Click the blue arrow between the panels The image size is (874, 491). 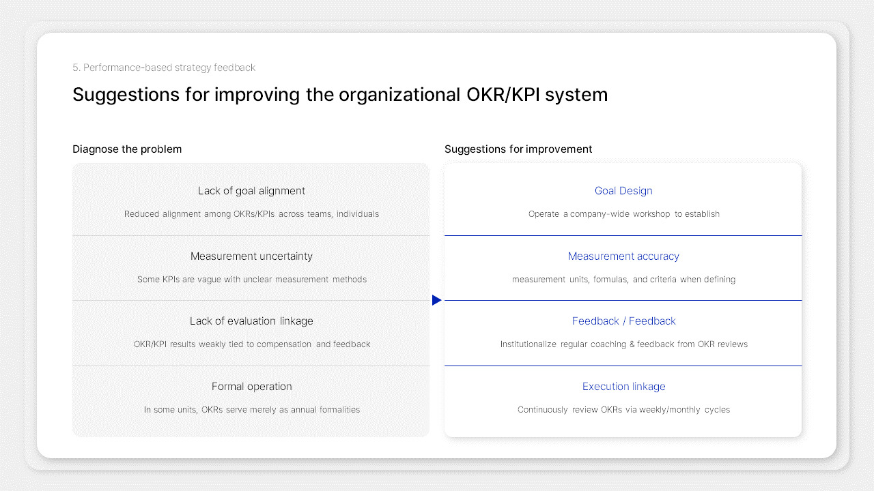[x=436, y=299]
